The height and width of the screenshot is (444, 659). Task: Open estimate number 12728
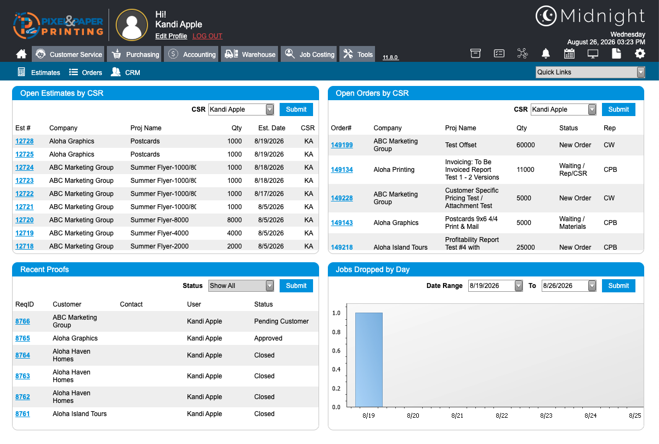[x=24, y=141]
